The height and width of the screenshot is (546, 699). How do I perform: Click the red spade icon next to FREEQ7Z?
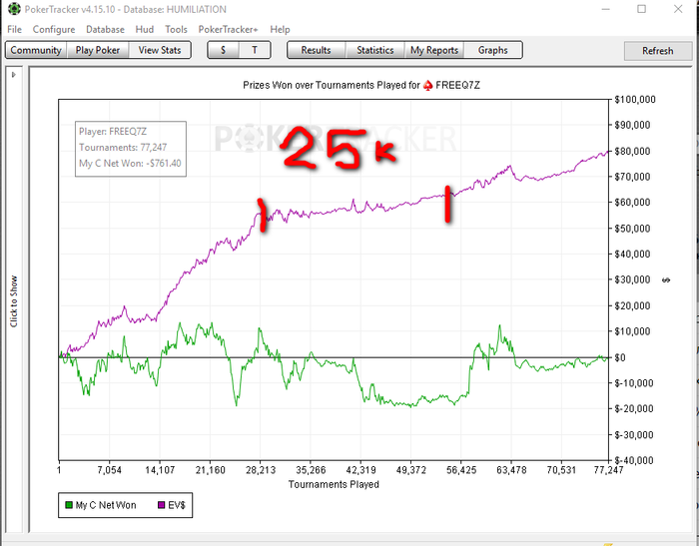tap(428, 85)
